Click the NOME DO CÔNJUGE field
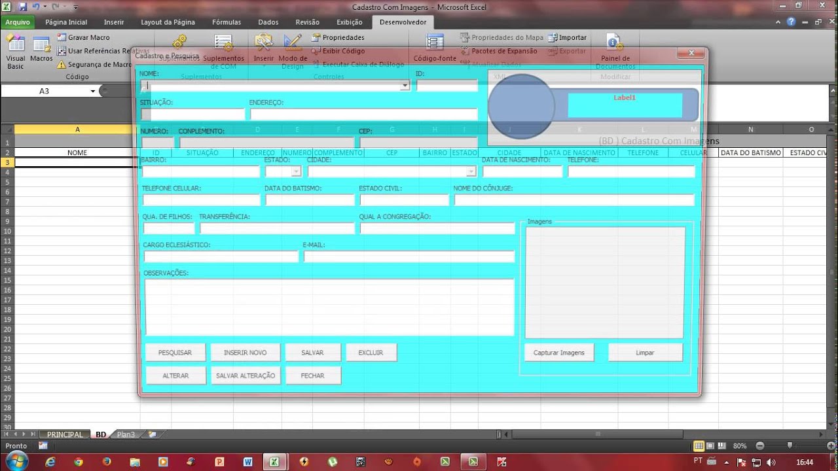Image resolution: width=838 pixels, height=471 pixels. 574,200
